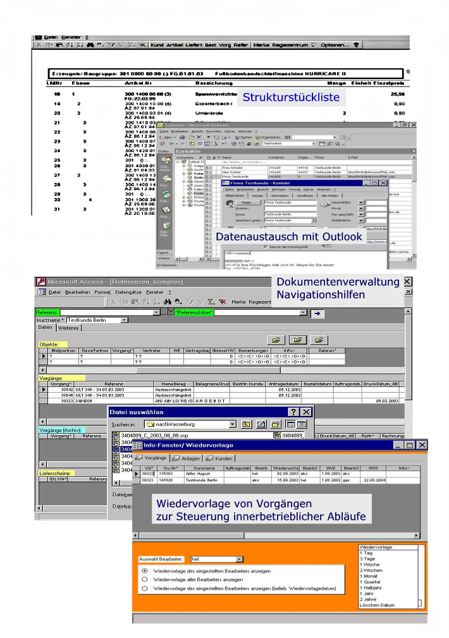The image size is (449, 638).
Task: Open the Anlagen tab in Info-Fenster
Action: coord(187,458)
